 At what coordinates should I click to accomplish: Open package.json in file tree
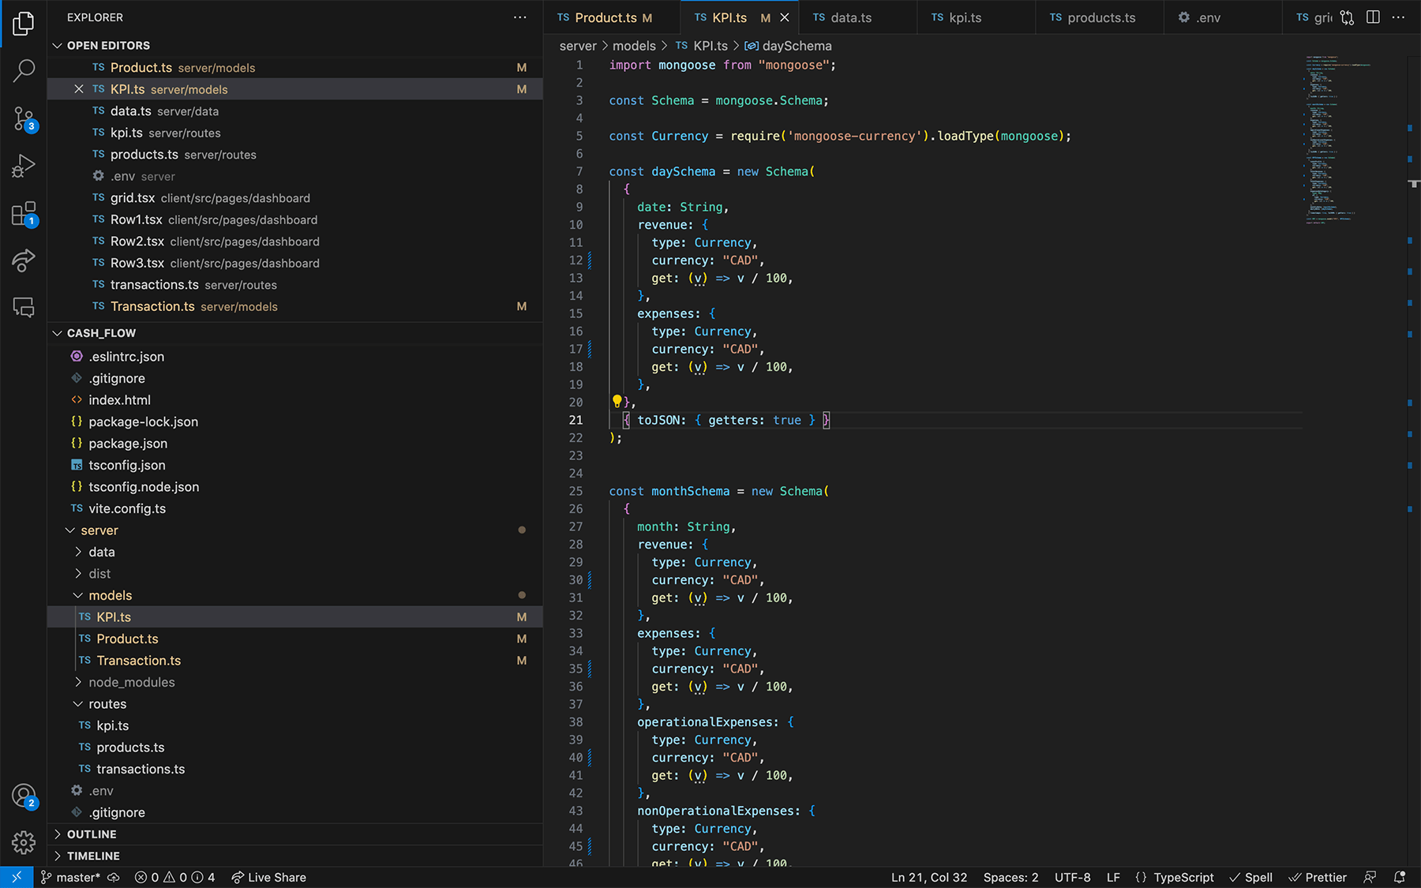click(295, 444)
